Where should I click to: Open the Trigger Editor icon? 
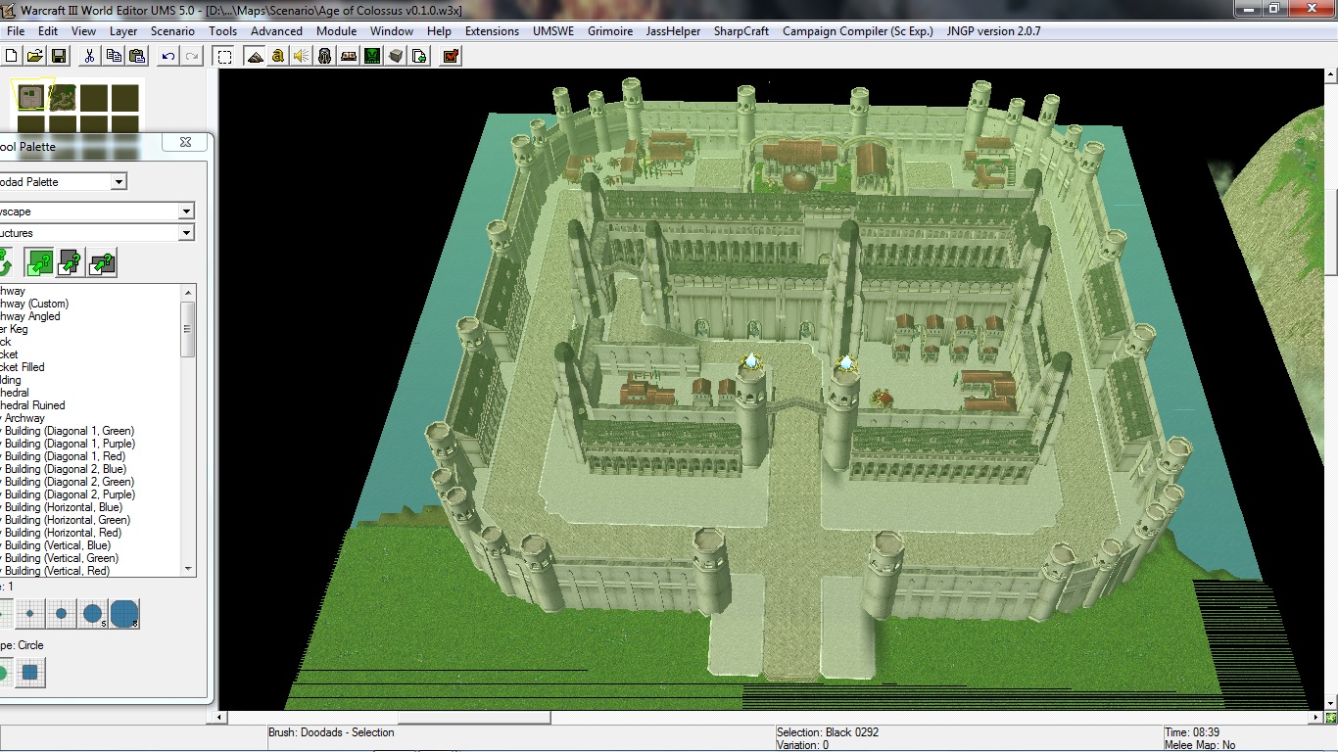point(278,56)
